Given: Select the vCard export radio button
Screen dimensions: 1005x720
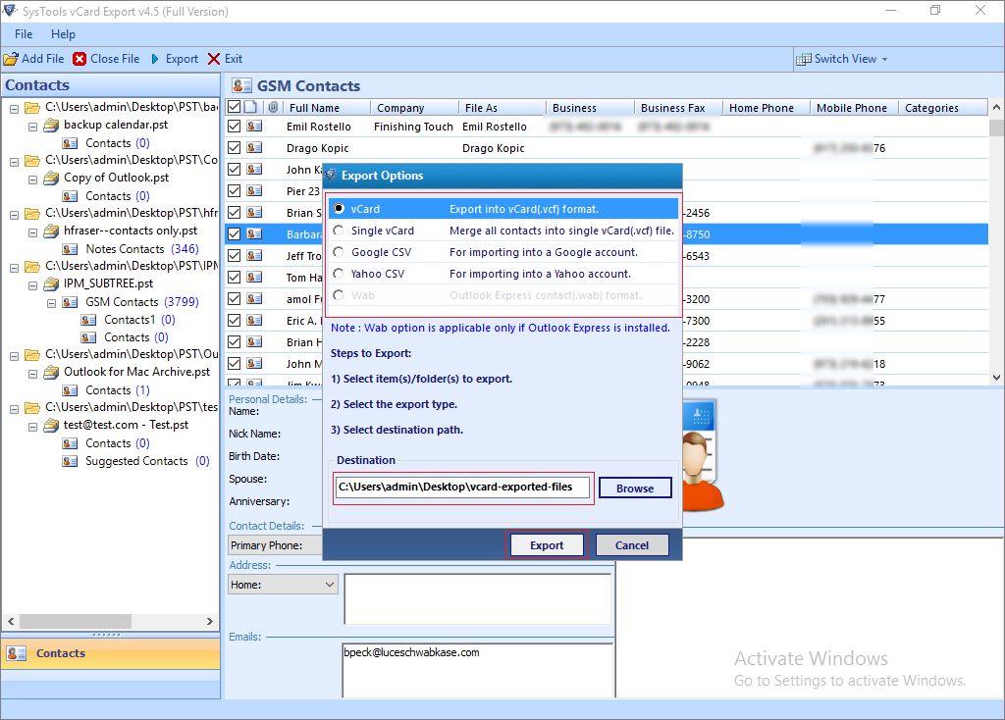Looking at the screenshot, I should pos(339,209).
